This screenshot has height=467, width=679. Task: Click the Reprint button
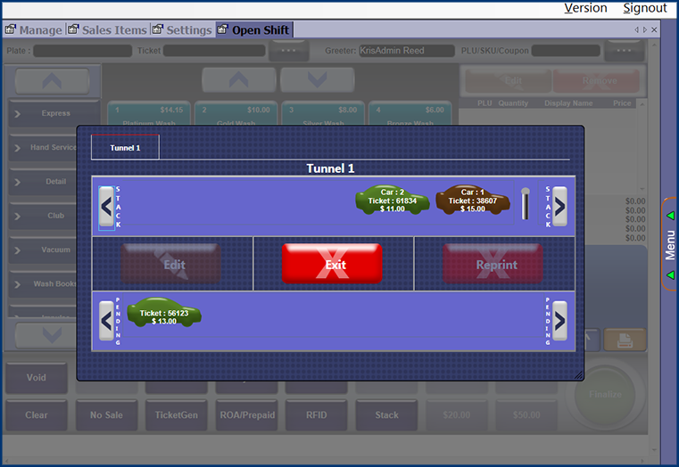click(x=495, y=264)
